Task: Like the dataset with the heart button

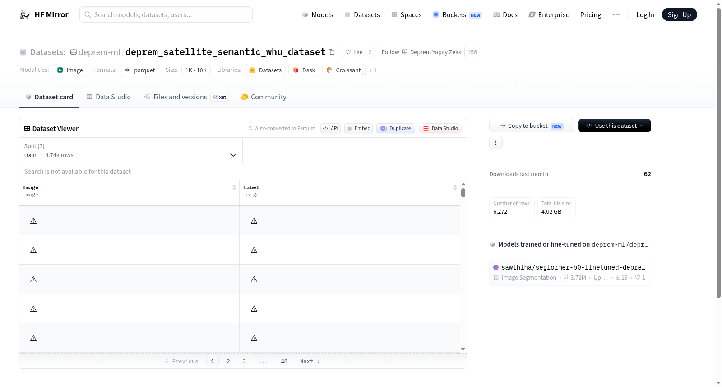Action: pos(354,52)
